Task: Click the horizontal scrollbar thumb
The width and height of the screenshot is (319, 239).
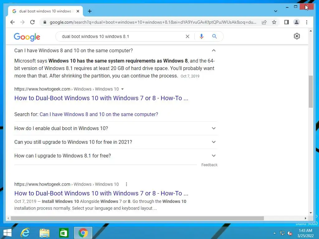Action: click(137, 218)
